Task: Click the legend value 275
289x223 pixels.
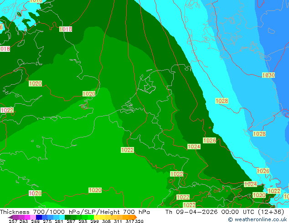Action: [47, 221]
